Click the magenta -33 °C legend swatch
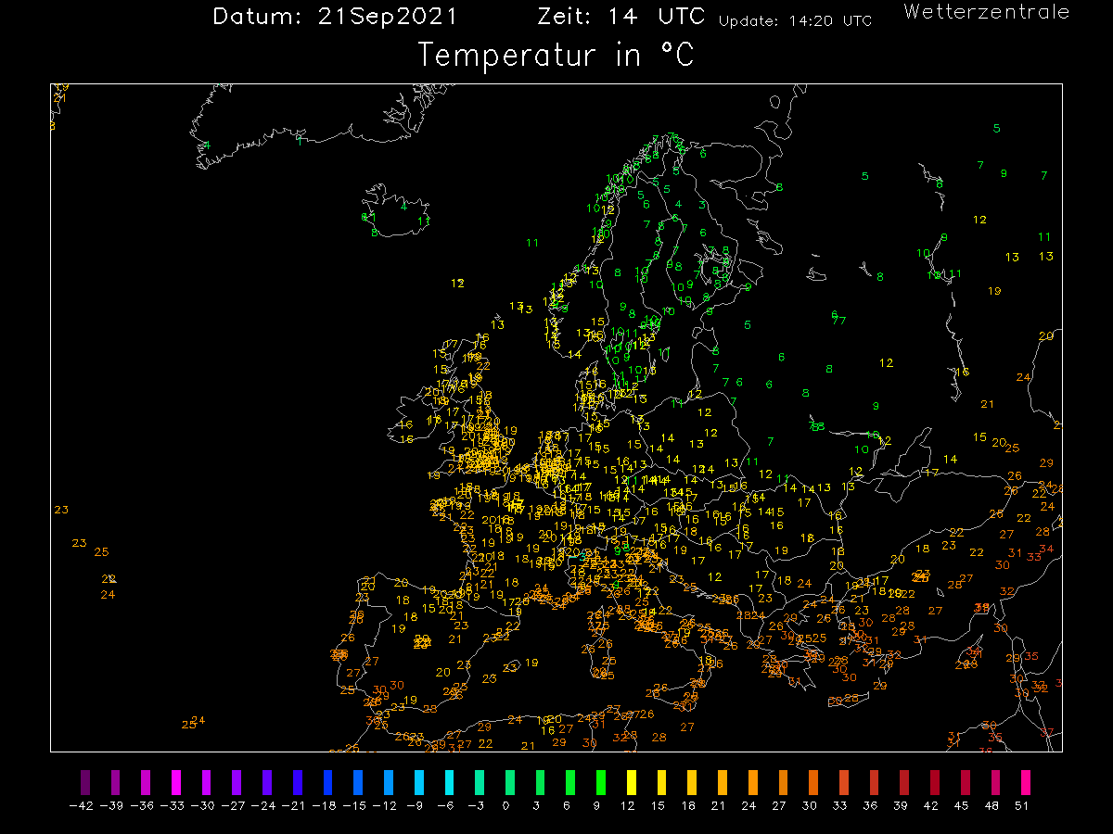1113x834 pixels. 176,780
